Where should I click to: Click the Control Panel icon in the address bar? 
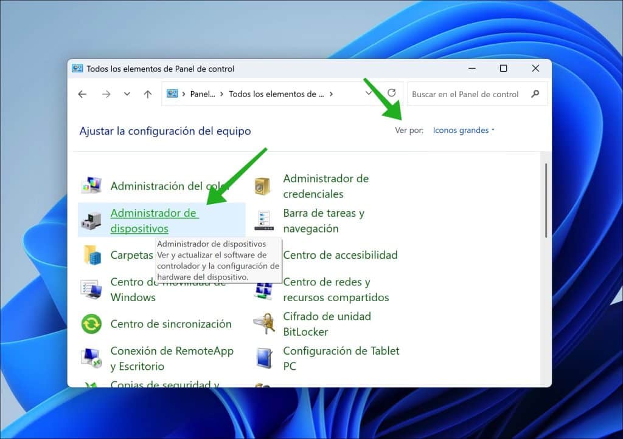172,94
